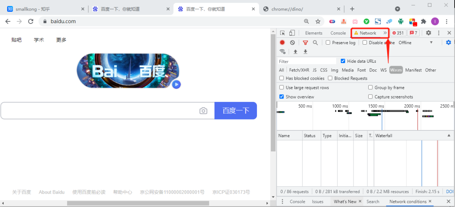This screenshot has height=207, width=455.
Task: Click the 7 issues counter badge
Action: (x=413, y=33)
